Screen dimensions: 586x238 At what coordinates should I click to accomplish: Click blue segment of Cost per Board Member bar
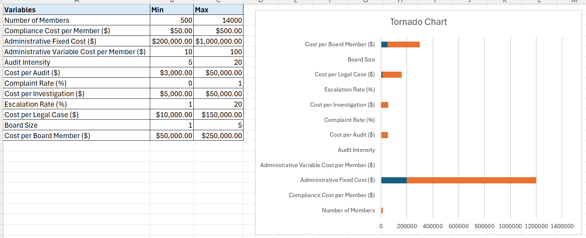point(384,44)
